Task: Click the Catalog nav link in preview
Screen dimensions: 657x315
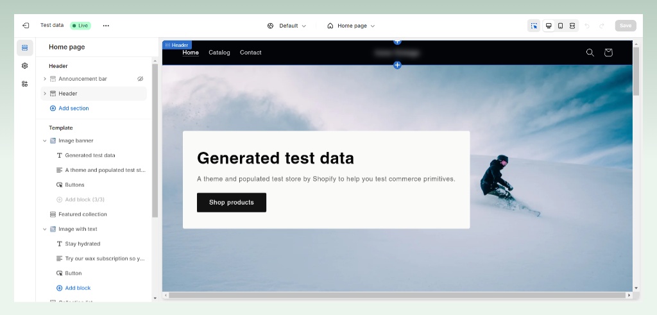Action: point(219,53)
